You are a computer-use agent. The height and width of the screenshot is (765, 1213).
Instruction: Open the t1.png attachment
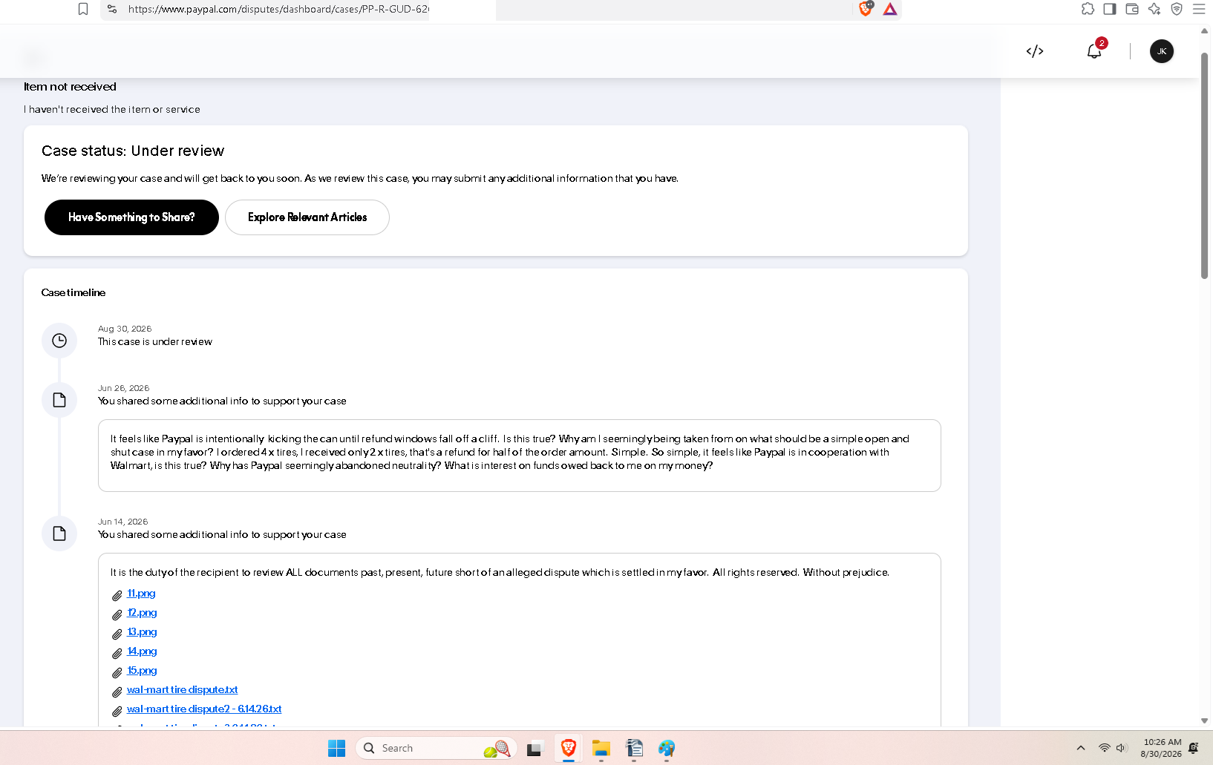tap(141, 594)
